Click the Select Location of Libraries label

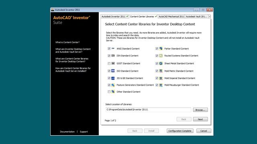click(x=119, y=104)
